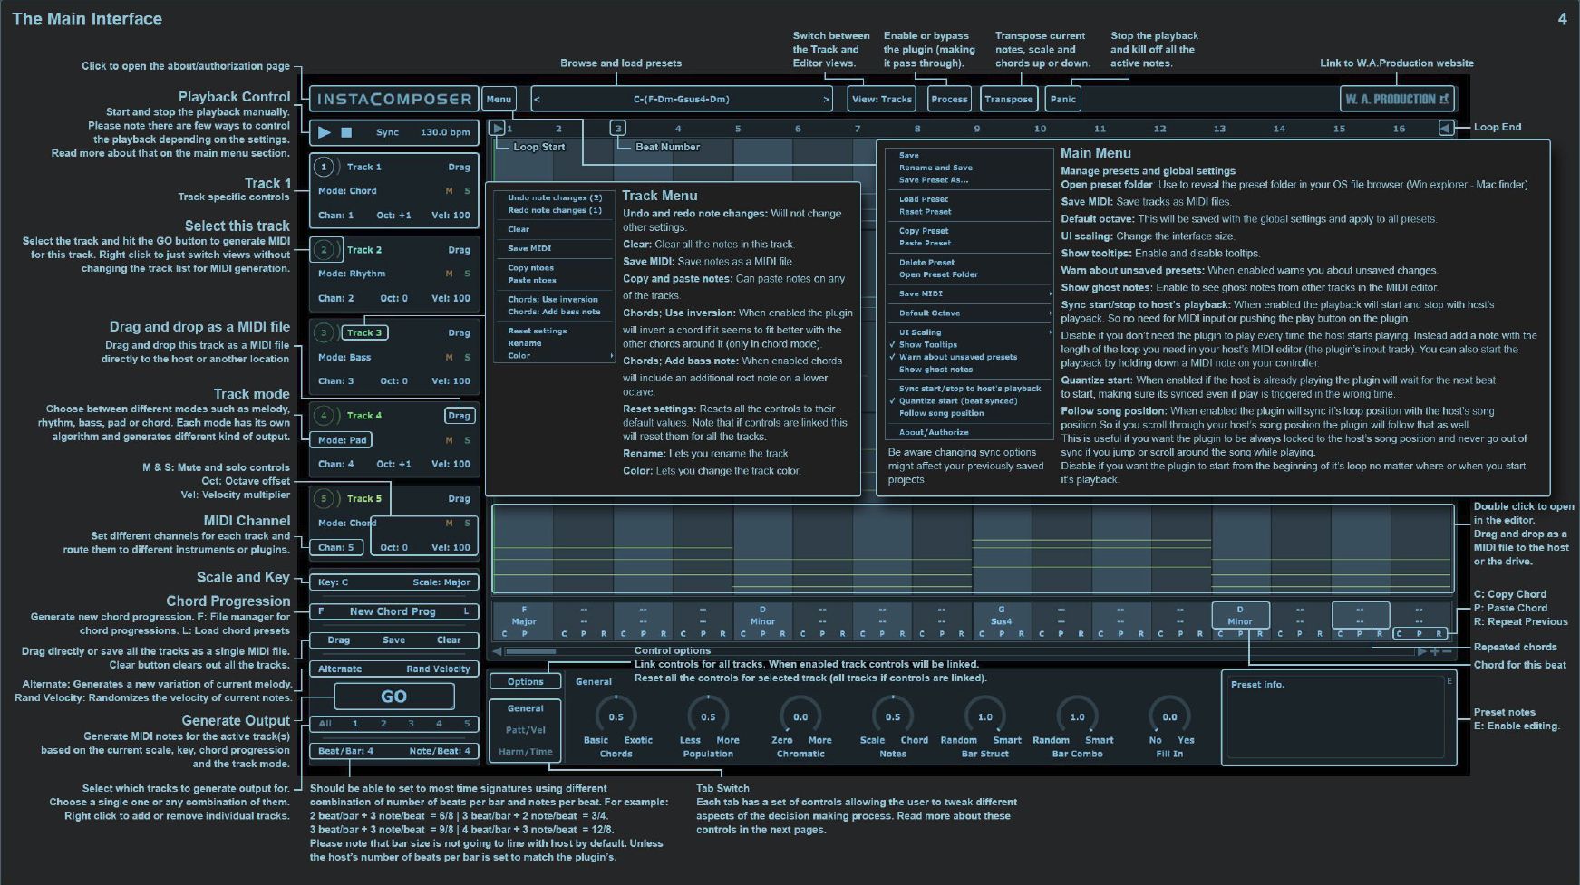Click the Panic button
This screenshot has height=885, width=1580.
pyautogui.click(x=1063, y=100)
